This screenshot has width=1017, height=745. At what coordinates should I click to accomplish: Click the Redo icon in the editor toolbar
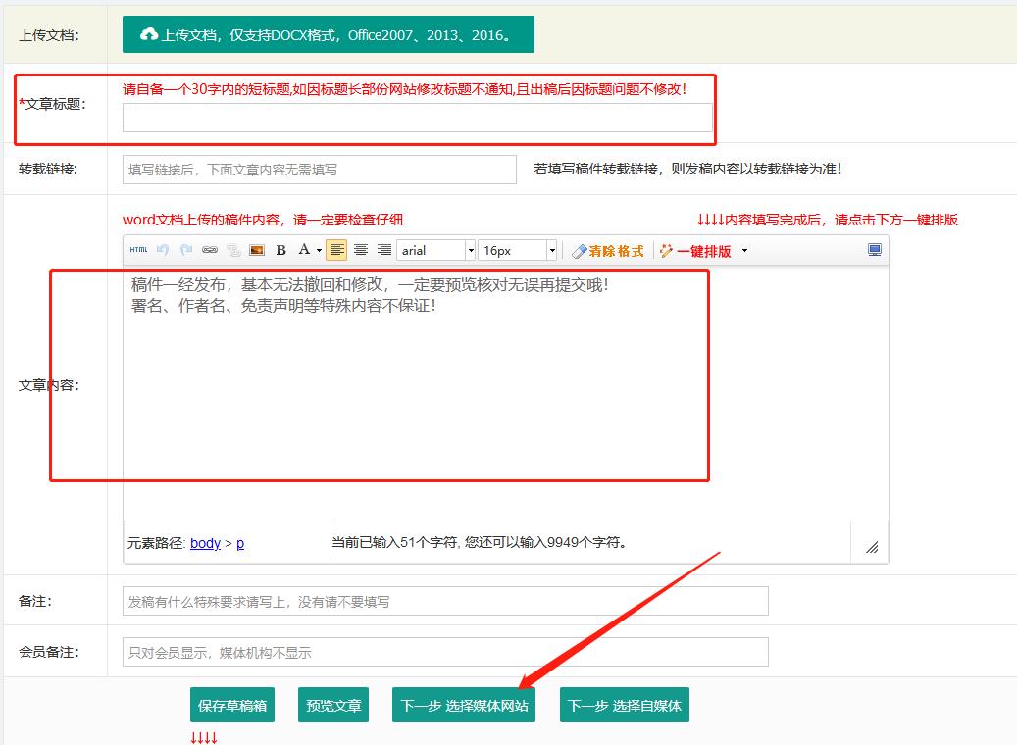[x=186, y=250]
